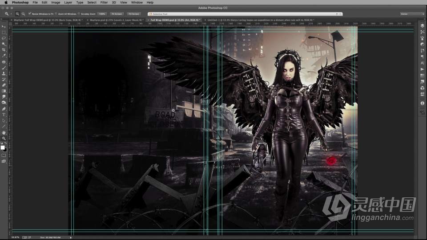Click the Fit Screen button

[117, 14]
